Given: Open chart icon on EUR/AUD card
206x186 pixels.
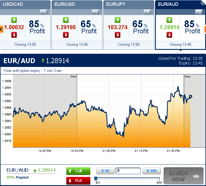Looking at the screenshot, I should tap(199, 12).
